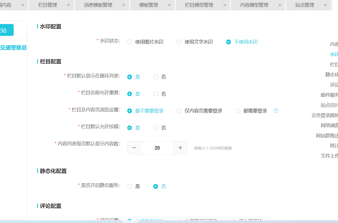Close the 内容模型管理 tab

(x=280, y=5)
